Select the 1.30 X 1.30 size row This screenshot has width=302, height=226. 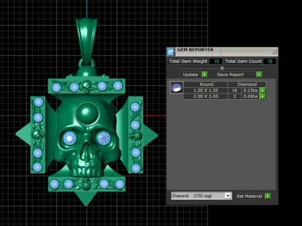(x=221, y=90)
